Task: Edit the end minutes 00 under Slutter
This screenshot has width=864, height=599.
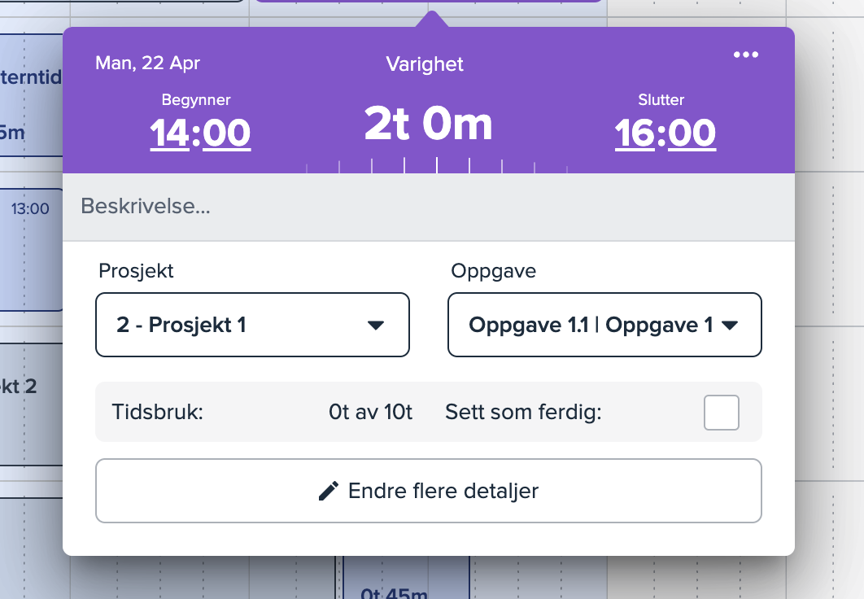Action: (692, 133)
